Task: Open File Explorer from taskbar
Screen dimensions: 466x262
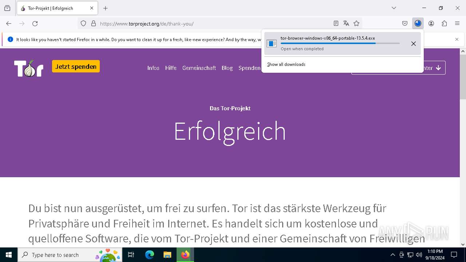Action: tap(167, 255)
